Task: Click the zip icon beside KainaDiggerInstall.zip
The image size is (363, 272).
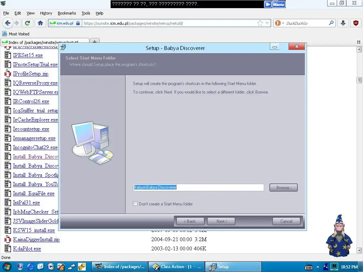Action: coord(8,239)
